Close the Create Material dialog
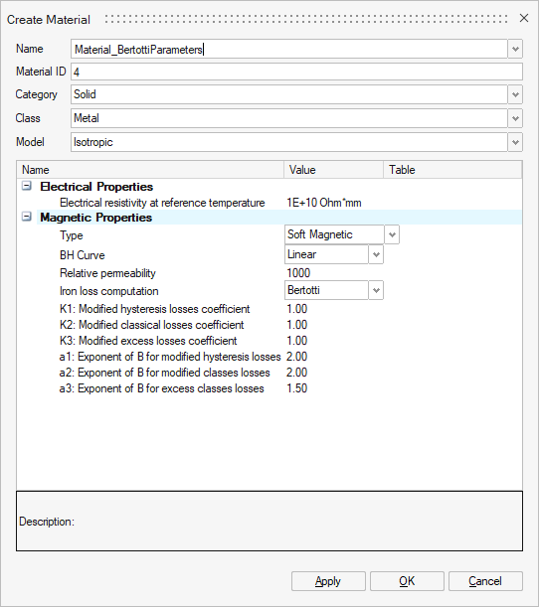 (x=524, y=18)
